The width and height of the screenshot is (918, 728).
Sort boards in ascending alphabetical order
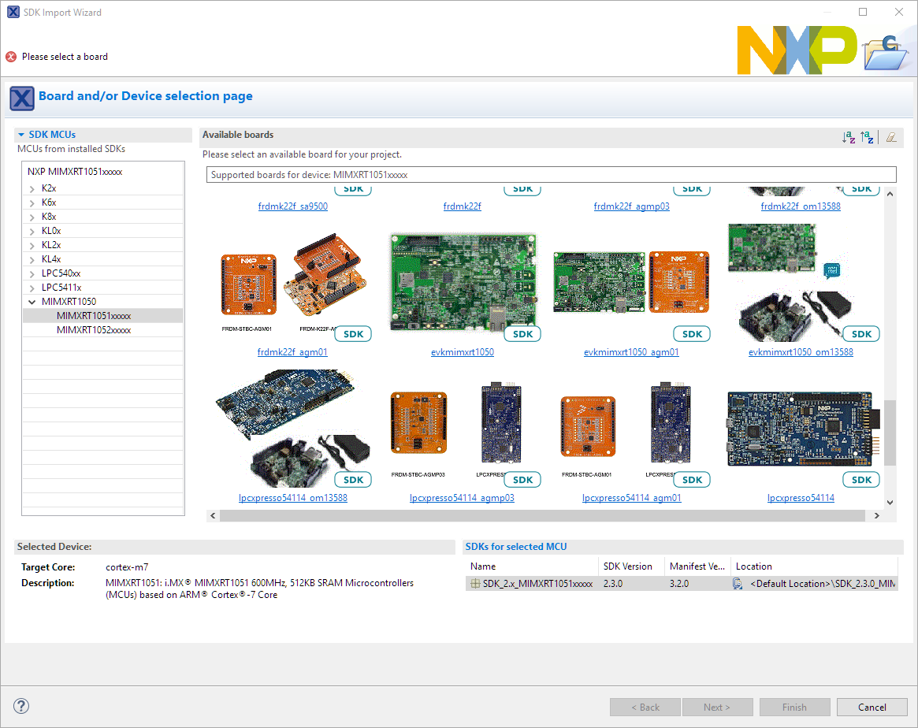[848, 137]
